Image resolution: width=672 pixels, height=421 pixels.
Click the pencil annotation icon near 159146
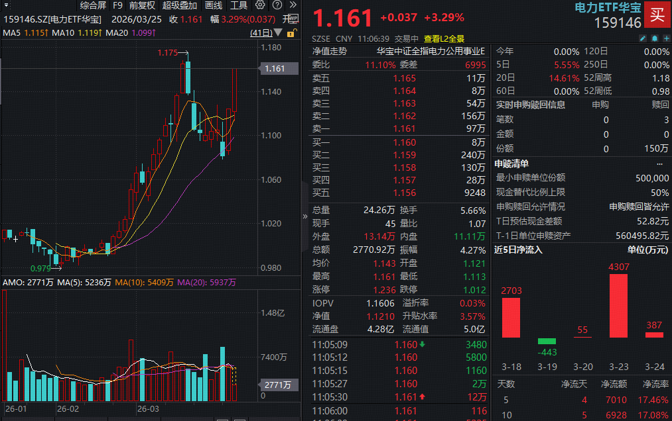(643, 38)
